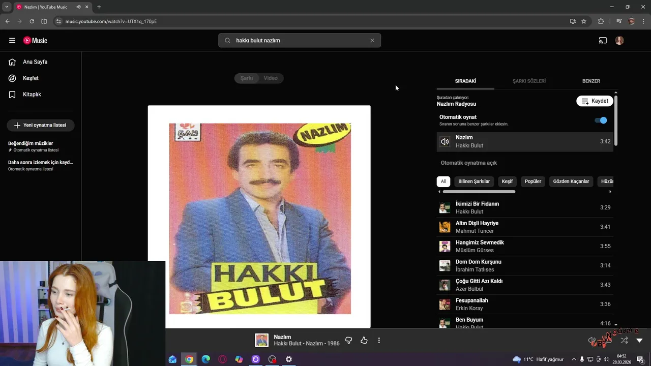The width and height of the screenshot is (651, 366).
Task: Open Keşfet in sidebar
Action: [x=41, y=78]
